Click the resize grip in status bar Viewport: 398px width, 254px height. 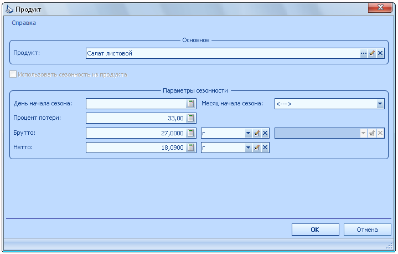tap(389, 246)
